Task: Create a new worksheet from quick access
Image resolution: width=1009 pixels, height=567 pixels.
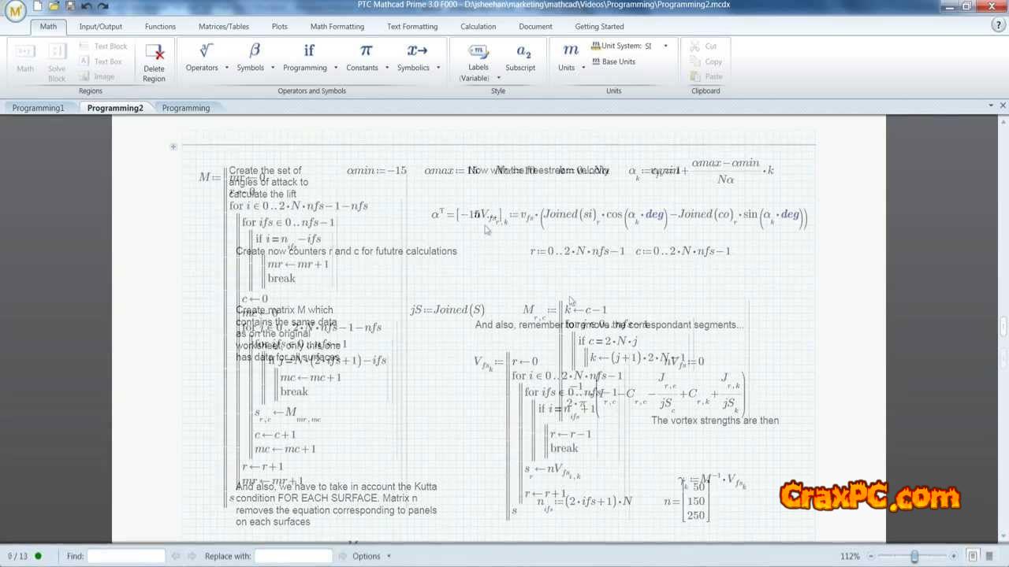Action: pyautogui.click(x=37, y=6)
